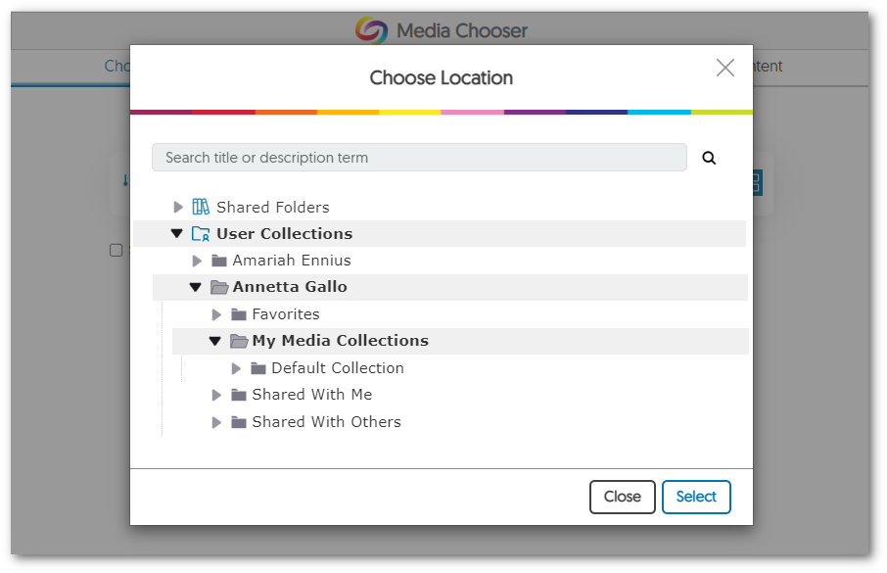Expand the Default Collection node

pos(235,367)
